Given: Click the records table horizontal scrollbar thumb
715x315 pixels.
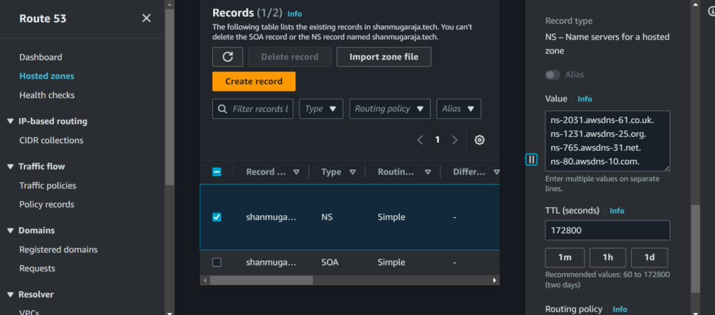Looking at the screenshot, I should [261, 280].
